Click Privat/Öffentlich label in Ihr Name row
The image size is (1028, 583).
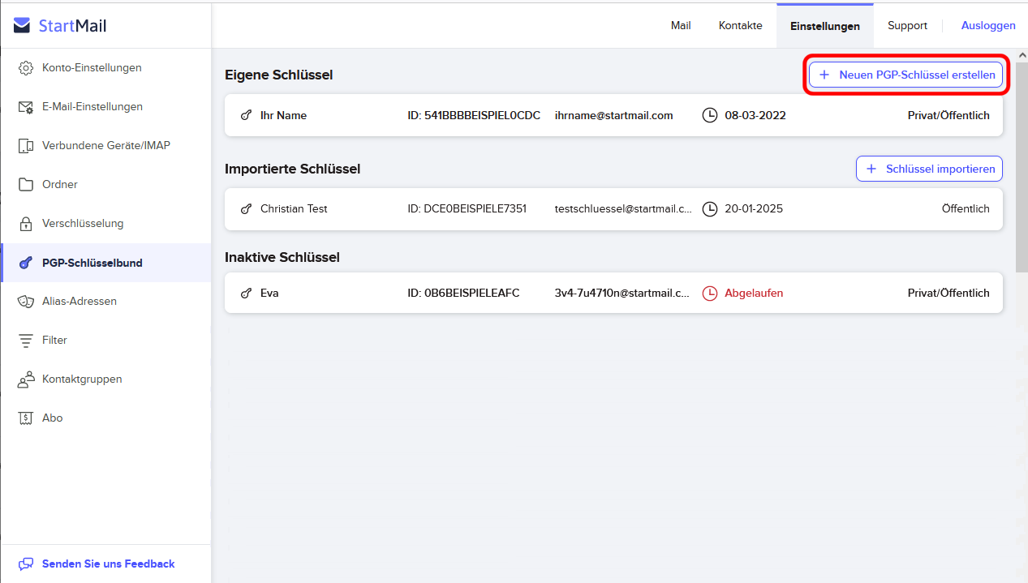click(x=948, y=116)
